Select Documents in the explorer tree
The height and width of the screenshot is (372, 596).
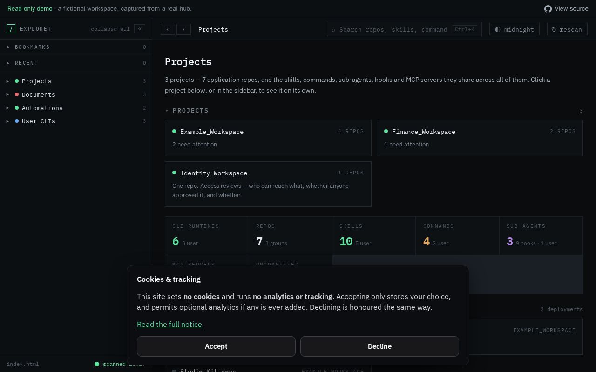coord(39,94)
